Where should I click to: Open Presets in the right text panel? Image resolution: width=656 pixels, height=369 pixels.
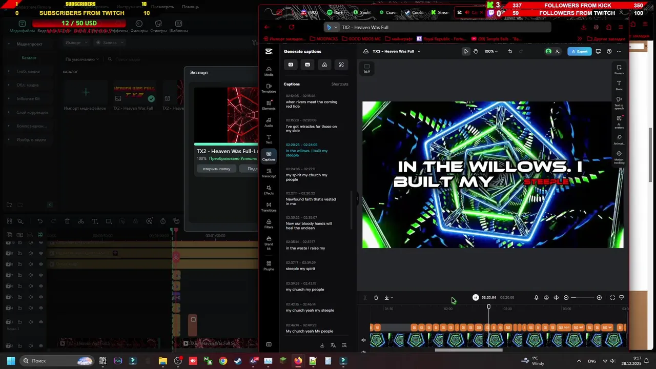coord(619,70)
